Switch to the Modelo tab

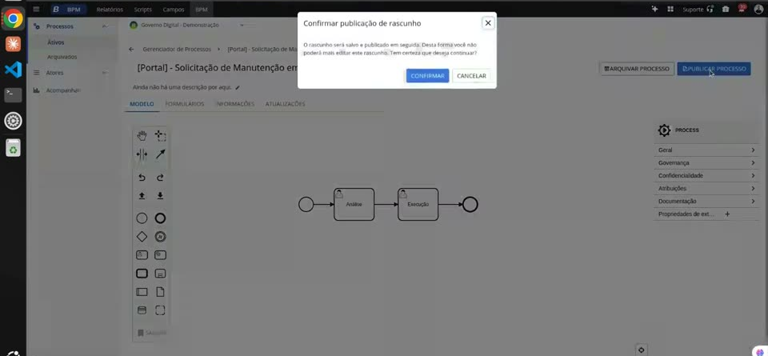(x=142, y=104)
